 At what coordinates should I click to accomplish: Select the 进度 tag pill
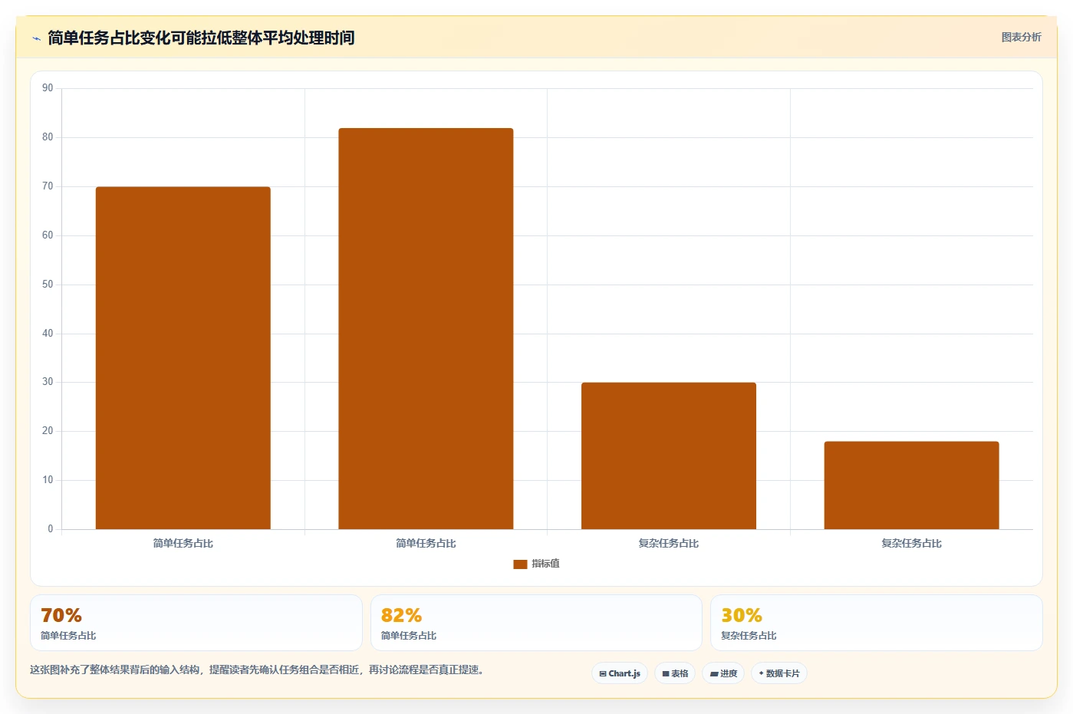pos(723,673)
